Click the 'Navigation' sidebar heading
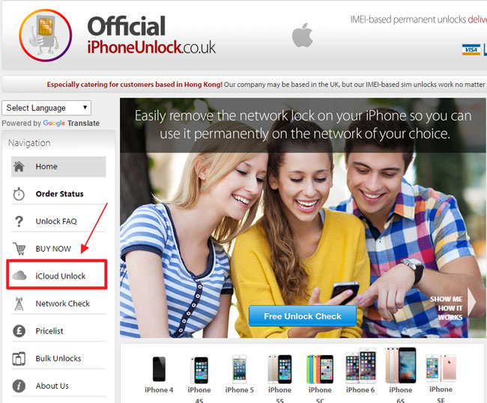This screenshot has width=487, height=403. (29, 143)
